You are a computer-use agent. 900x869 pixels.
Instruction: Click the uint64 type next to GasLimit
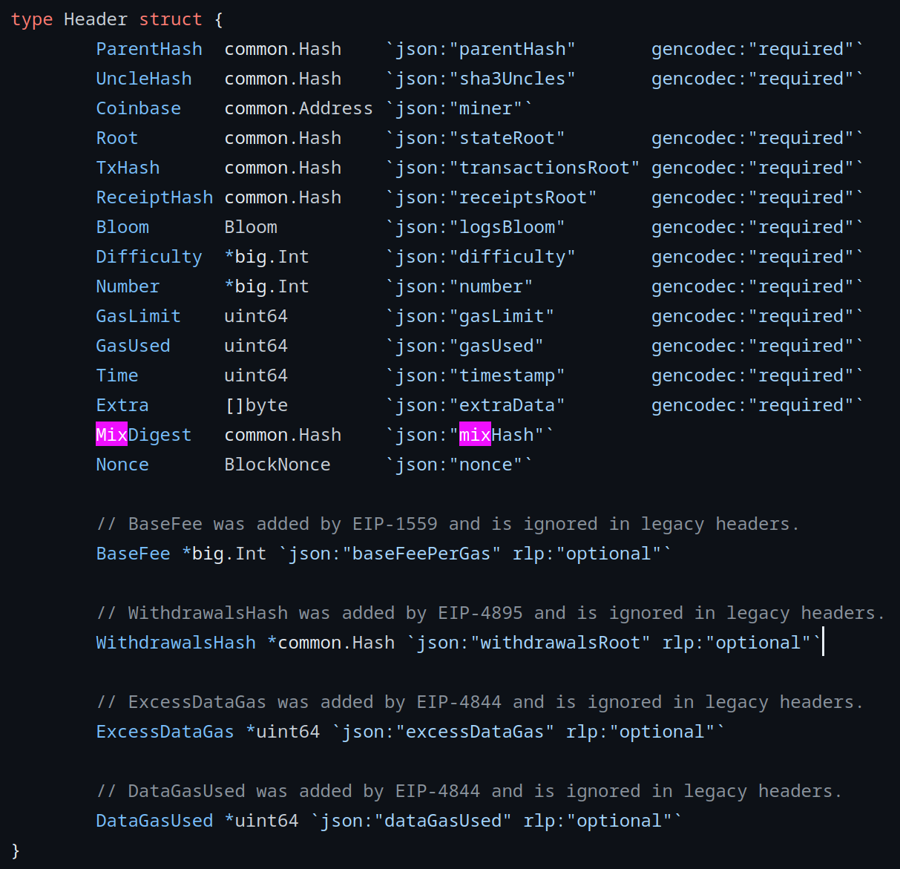pos(255,315)
